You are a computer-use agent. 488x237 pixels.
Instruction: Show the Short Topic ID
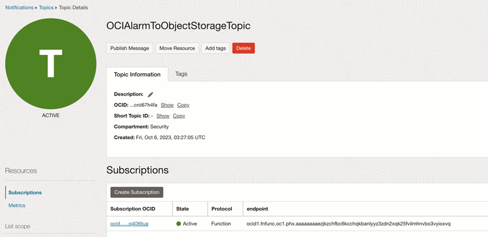point(163,116)
